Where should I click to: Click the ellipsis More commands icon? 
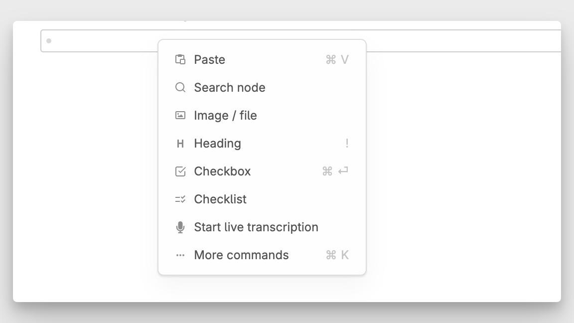point(180,255)
